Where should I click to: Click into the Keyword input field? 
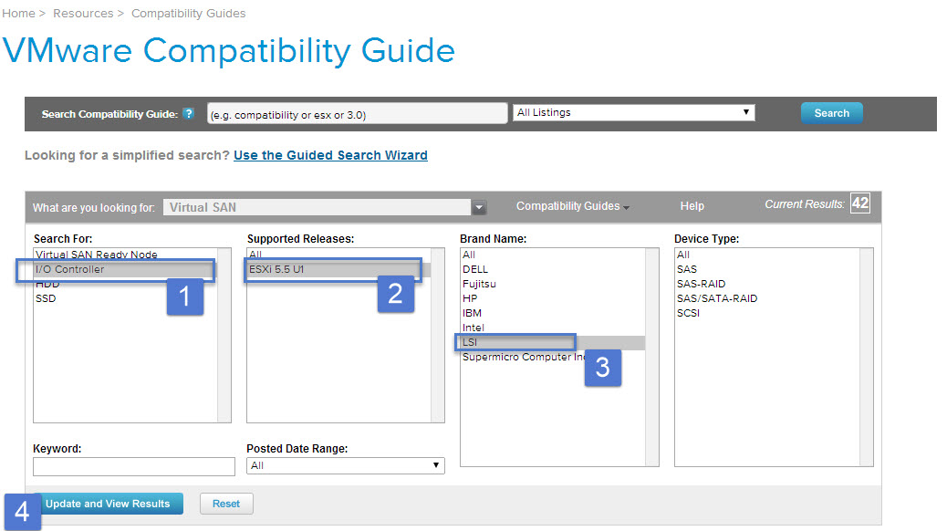point(134,466)
